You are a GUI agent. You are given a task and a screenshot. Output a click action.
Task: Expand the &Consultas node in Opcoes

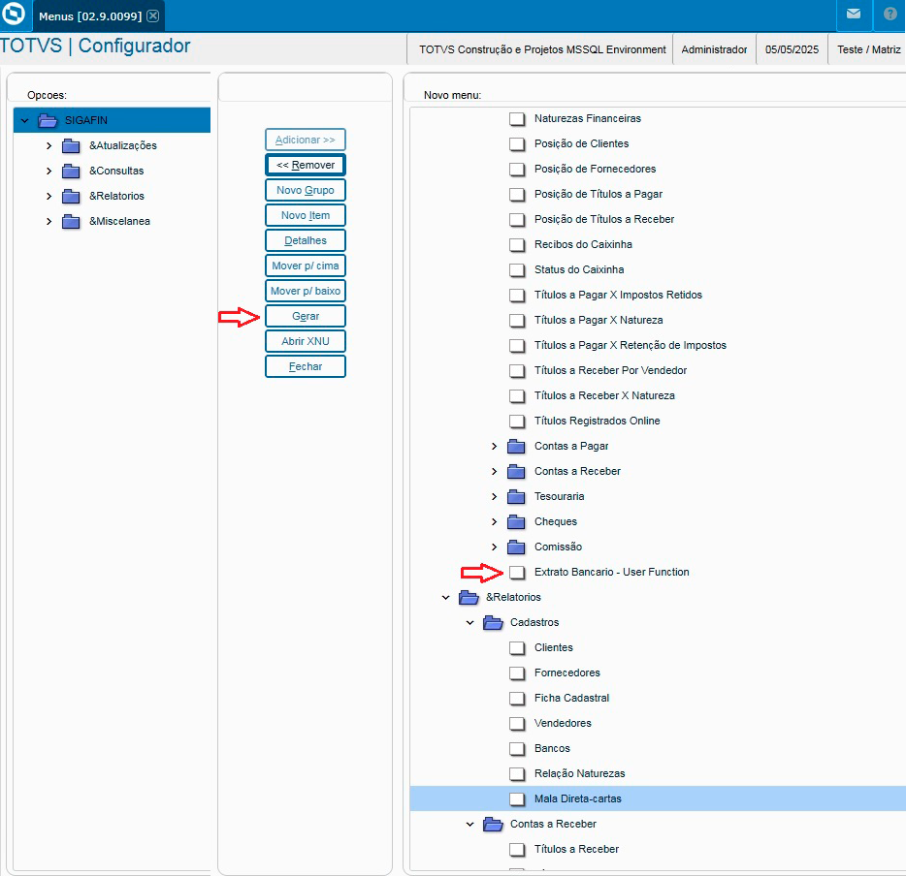tap(49, 171)
